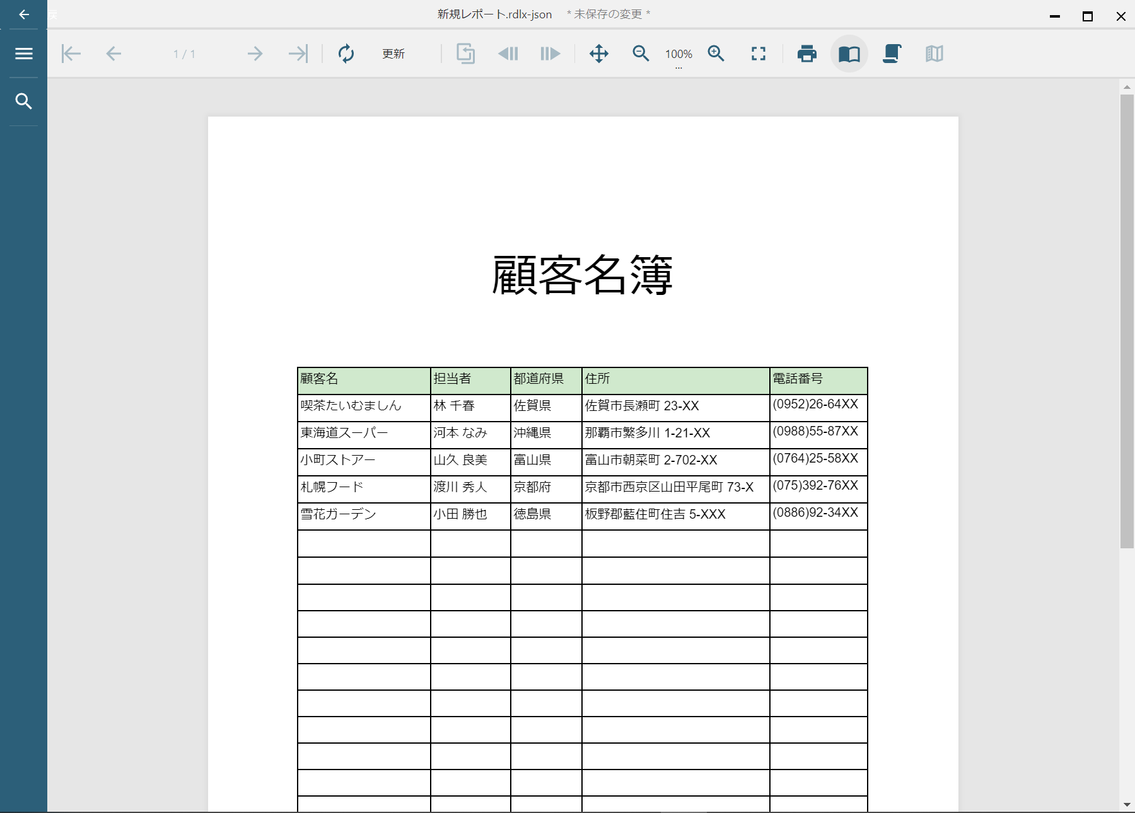Click the refresh circular arrow icon
1135x813 pixels.
click(346, 54)
